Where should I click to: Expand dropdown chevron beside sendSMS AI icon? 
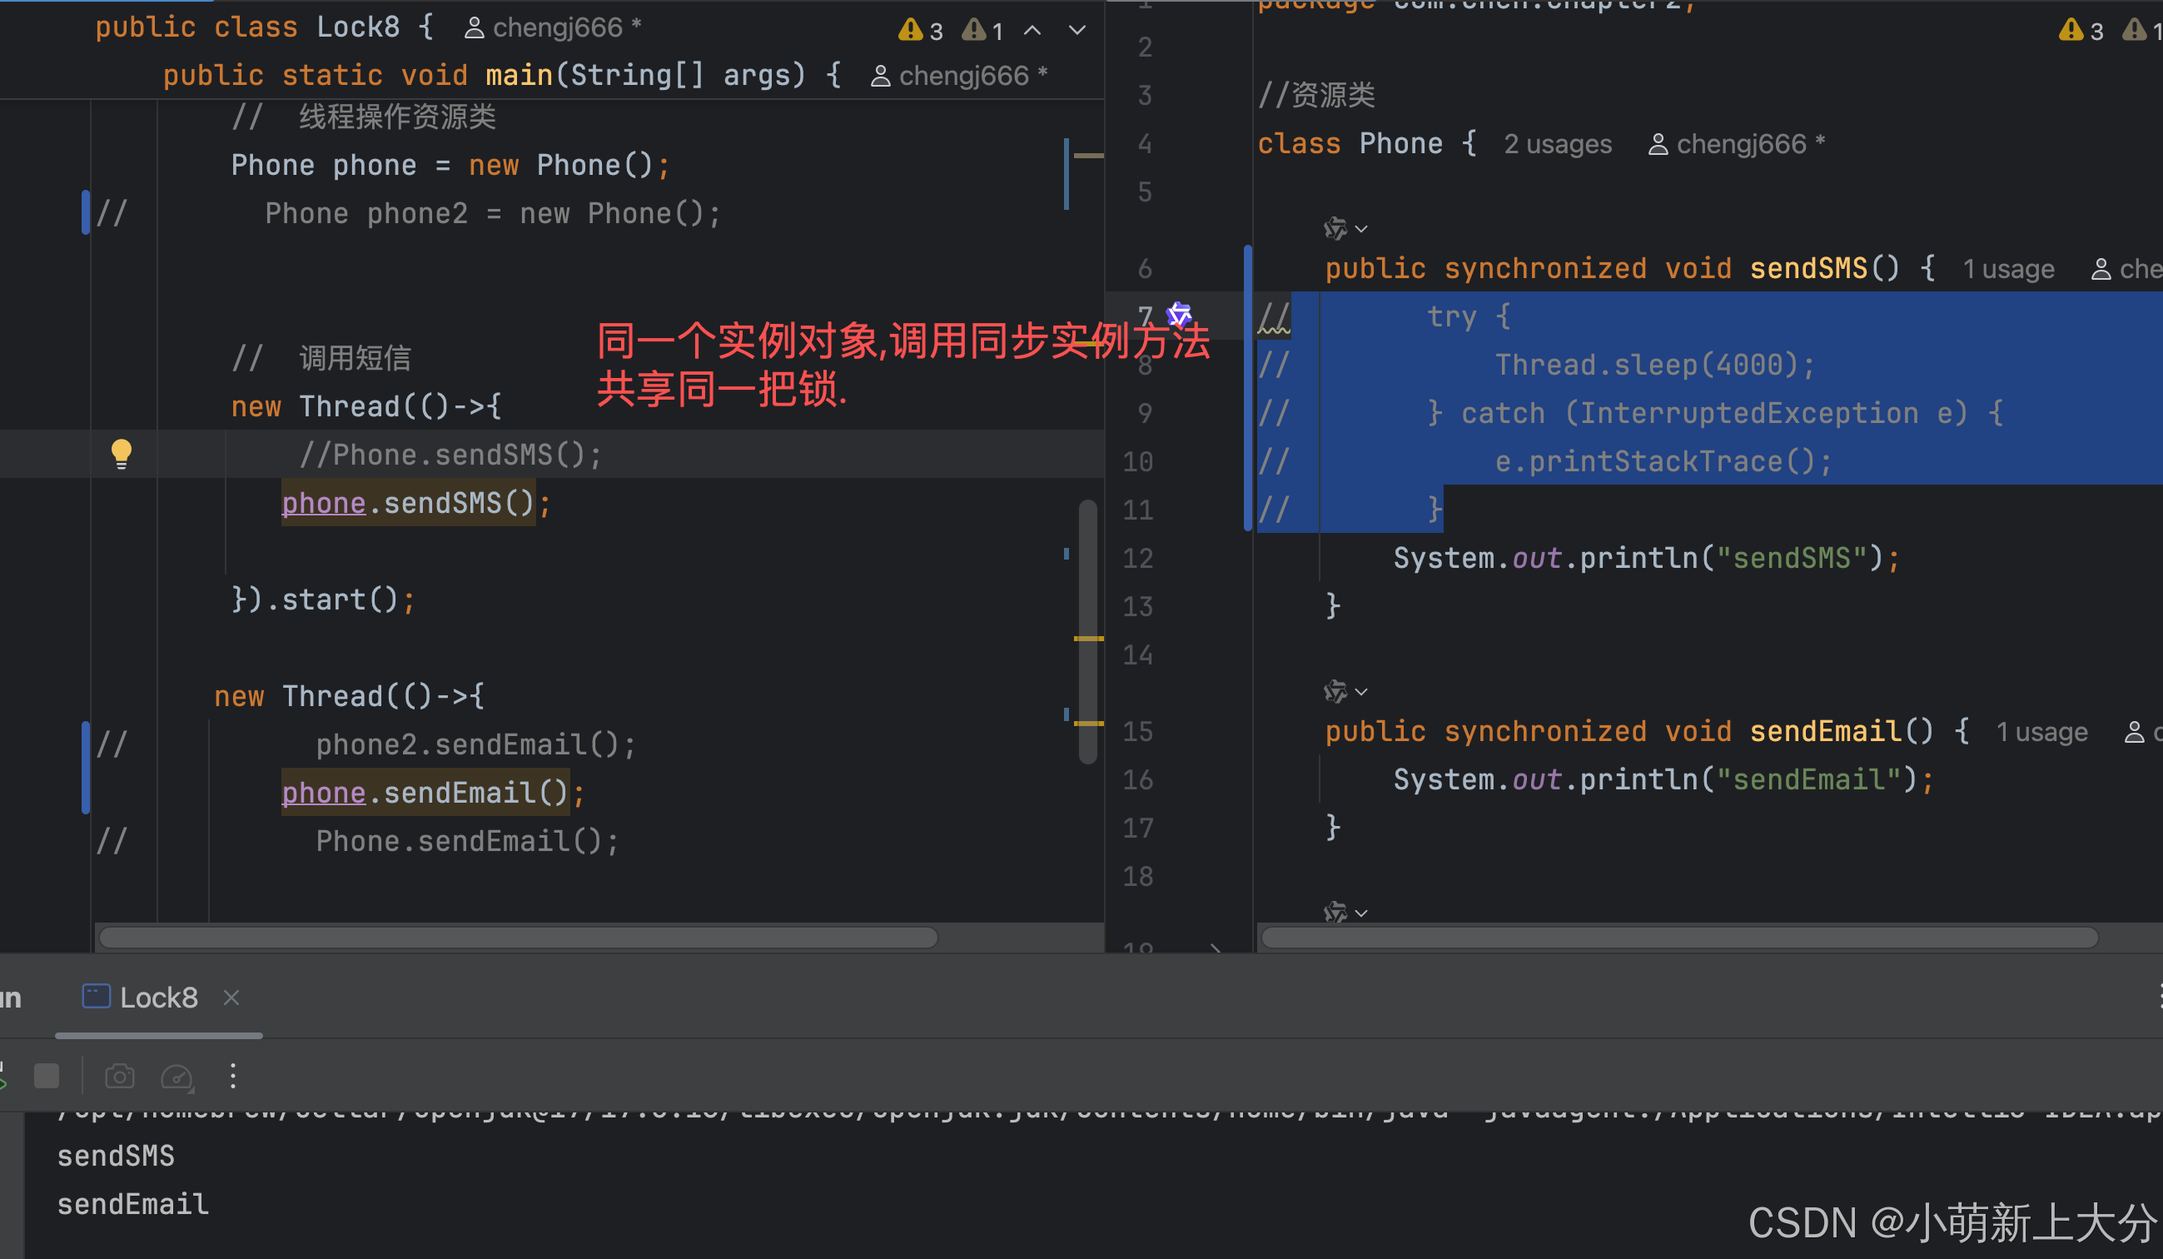pos(1361,229)
